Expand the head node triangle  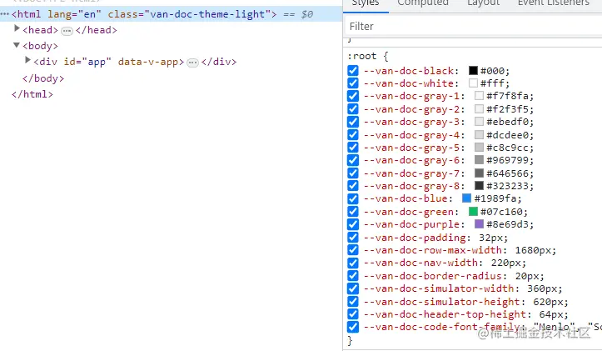17,28
